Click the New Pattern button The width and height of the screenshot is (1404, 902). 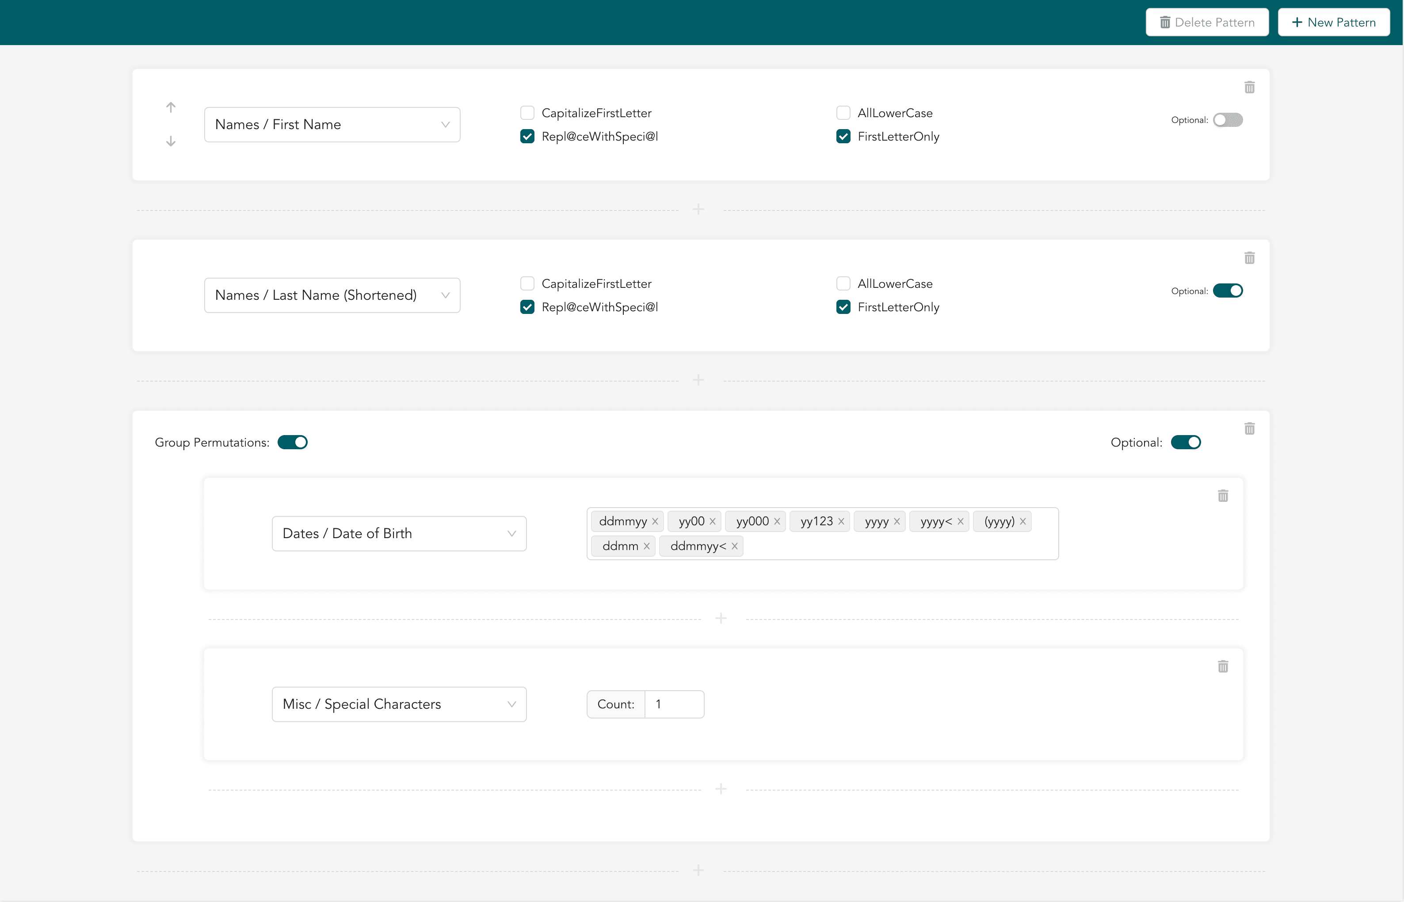pyautogui.click(x=1333, y=22)
